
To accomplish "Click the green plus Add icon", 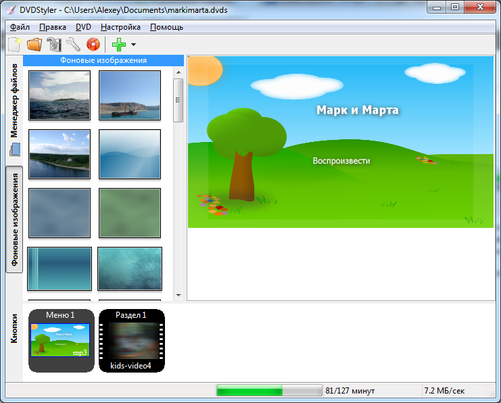I will (119, 45).
